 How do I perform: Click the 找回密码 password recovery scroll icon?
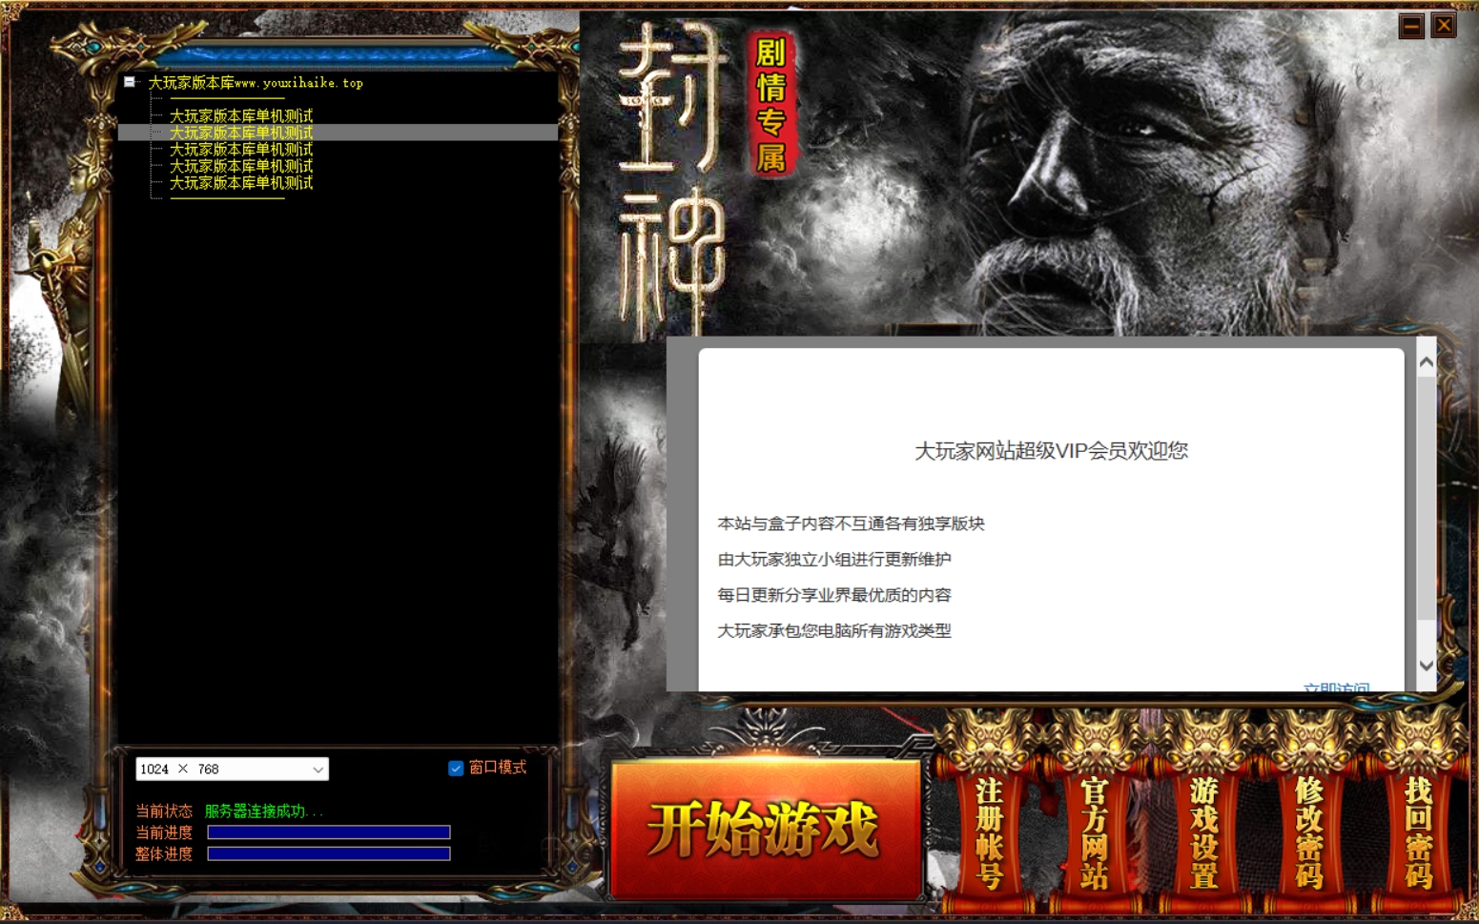[1420, 830]
